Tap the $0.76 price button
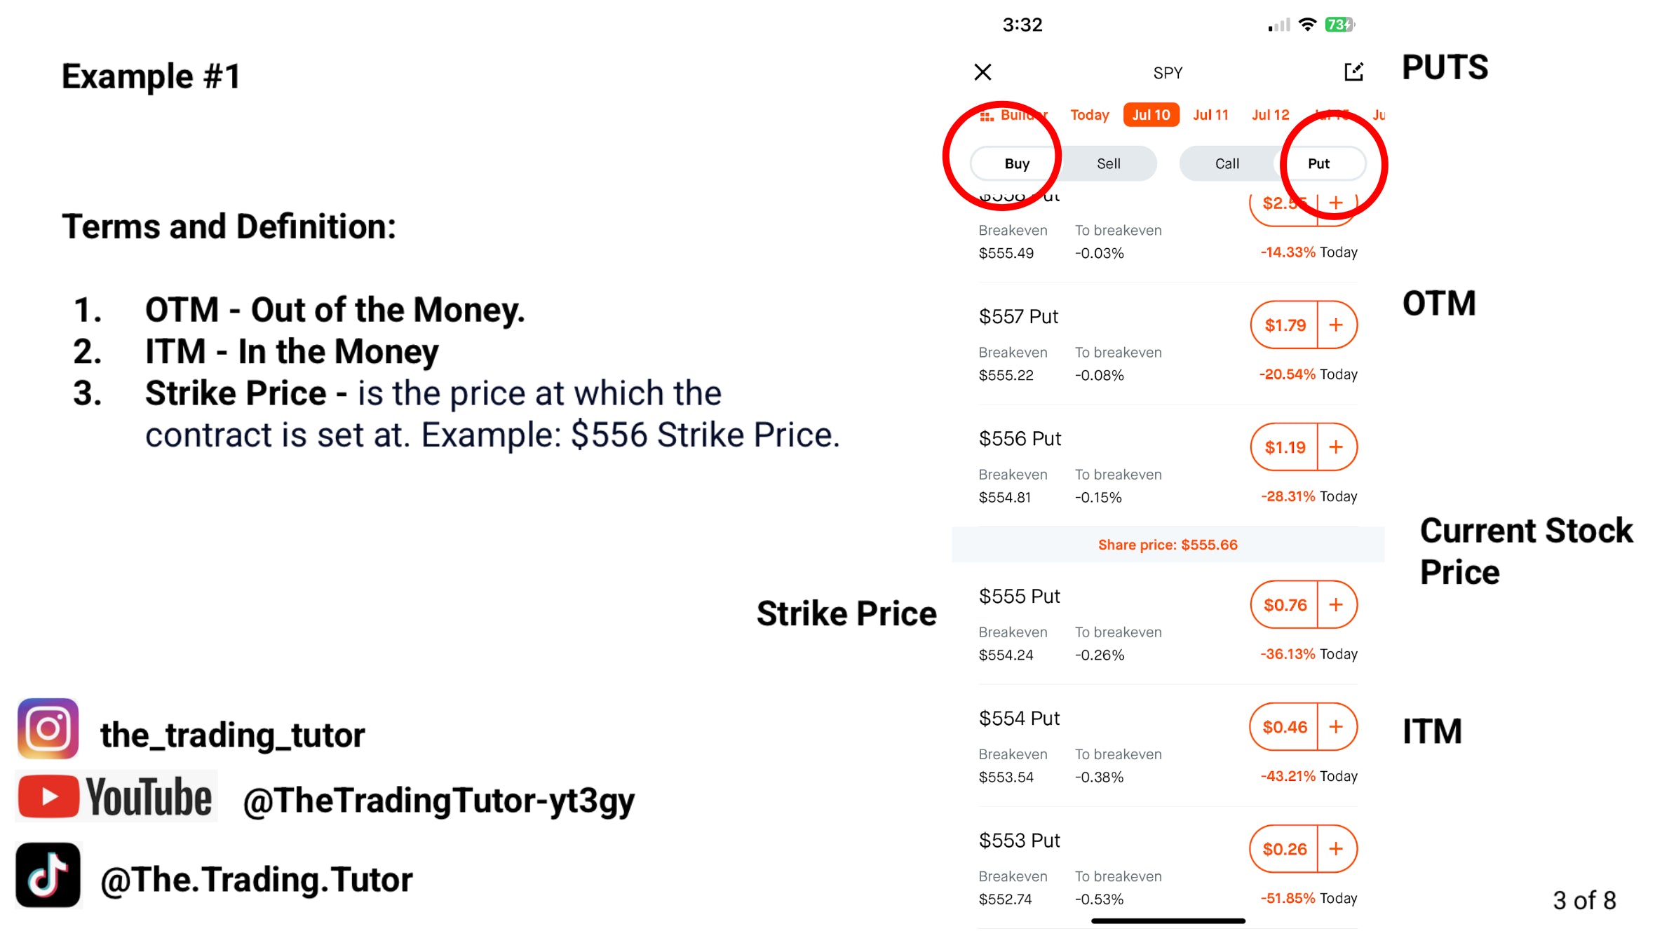This screenshot has height=931, width=1655. pyautogui.click(x=1285, y=605)
